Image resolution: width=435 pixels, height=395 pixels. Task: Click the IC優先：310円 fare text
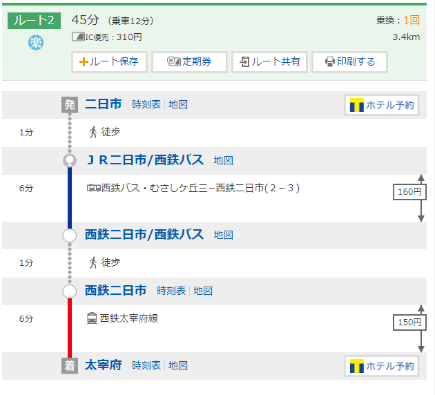(x=113, y=37)
